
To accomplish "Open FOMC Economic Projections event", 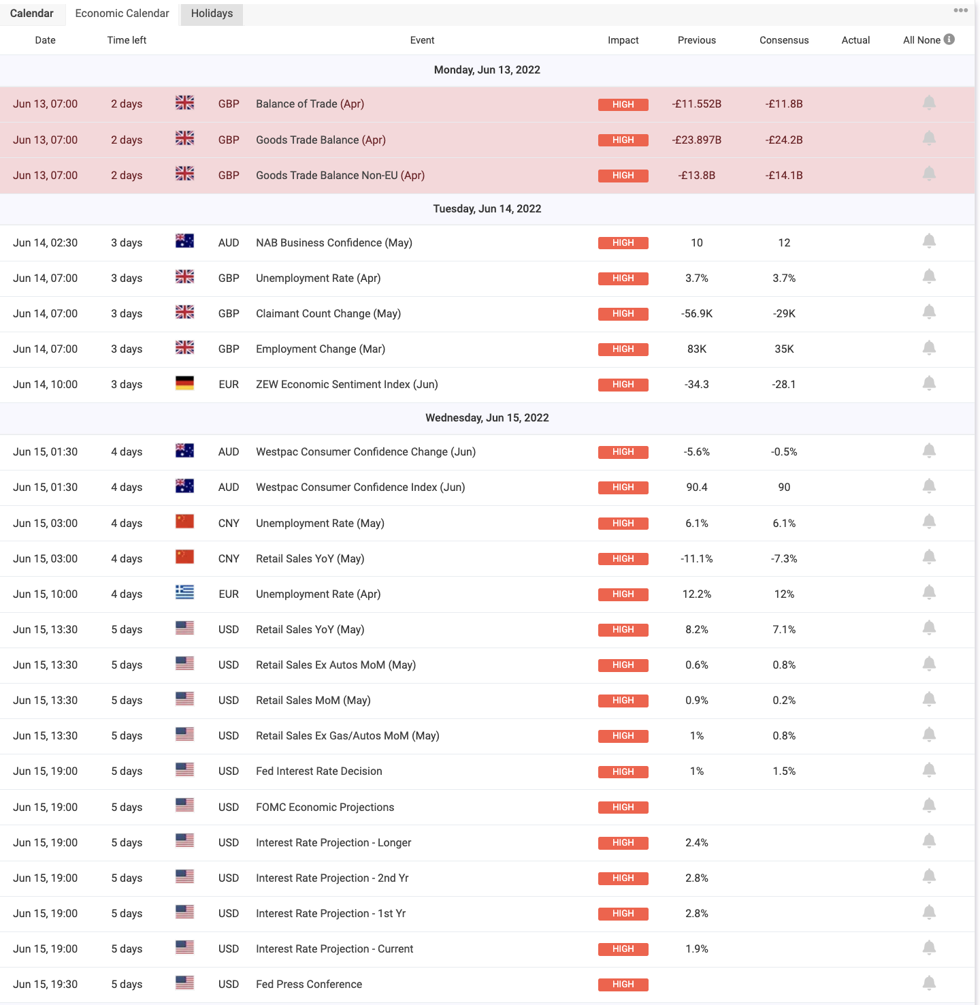I will (325, 807).
